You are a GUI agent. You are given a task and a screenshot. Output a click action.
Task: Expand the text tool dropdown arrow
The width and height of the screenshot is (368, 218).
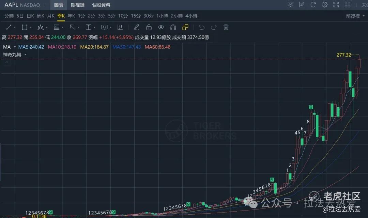click(110, 28)
